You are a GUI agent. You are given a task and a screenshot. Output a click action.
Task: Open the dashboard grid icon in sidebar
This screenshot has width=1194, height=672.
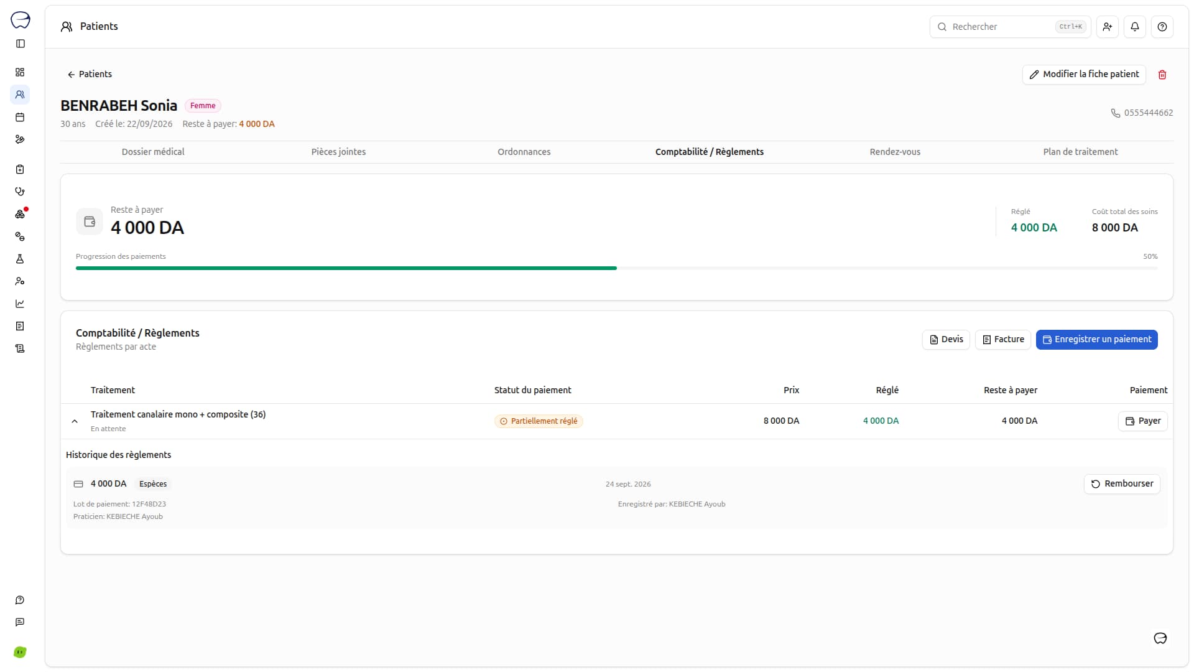pos(20,72)
